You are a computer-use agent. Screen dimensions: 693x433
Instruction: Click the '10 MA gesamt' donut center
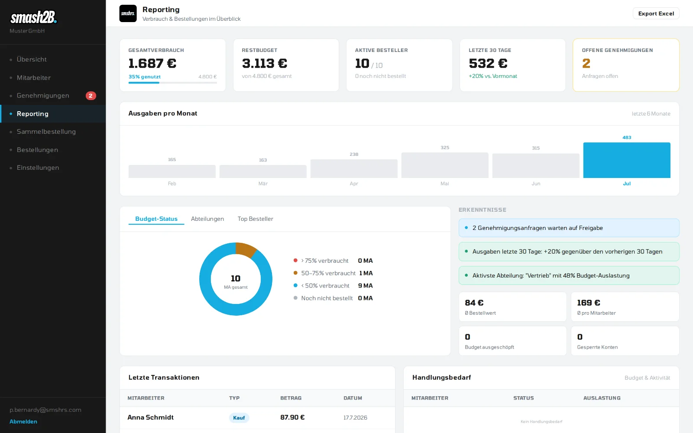236,281
